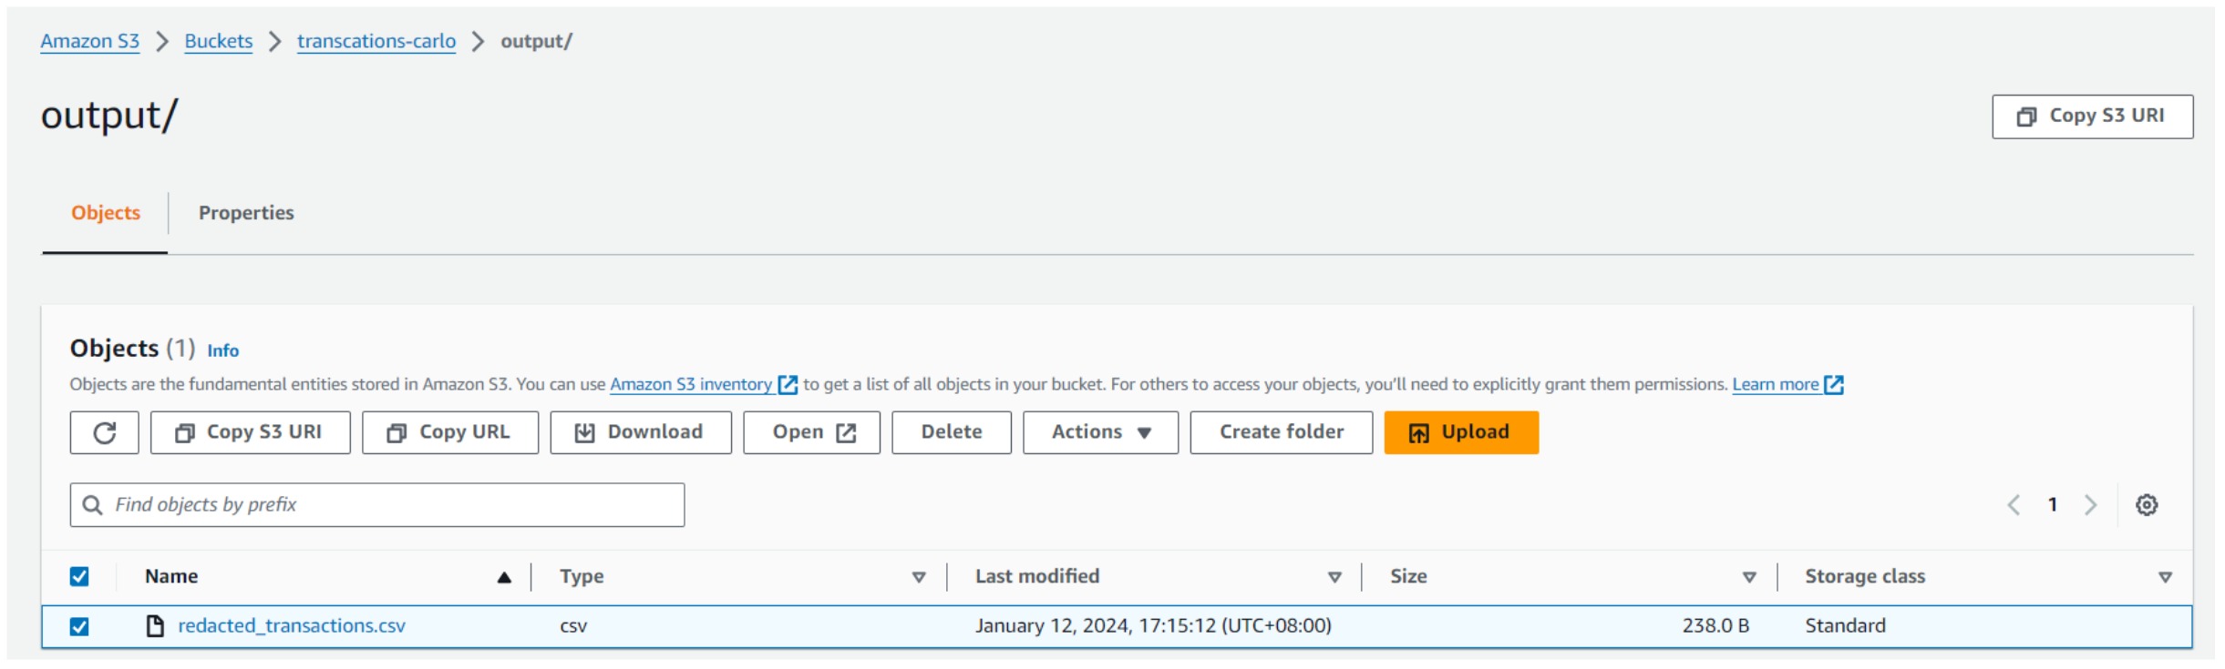This screenshot has width=2225, height=669.
Task: Click the Find objects by prefix field
Action: click(x=392, y=505)
